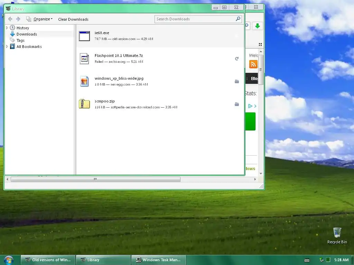Open containing folder for scmpoo.zip
Viewport: 354px width, 265px height.
point(236,104)
